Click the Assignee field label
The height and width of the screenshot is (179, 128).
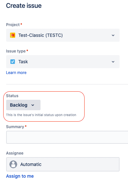click(x=15, y=153)
